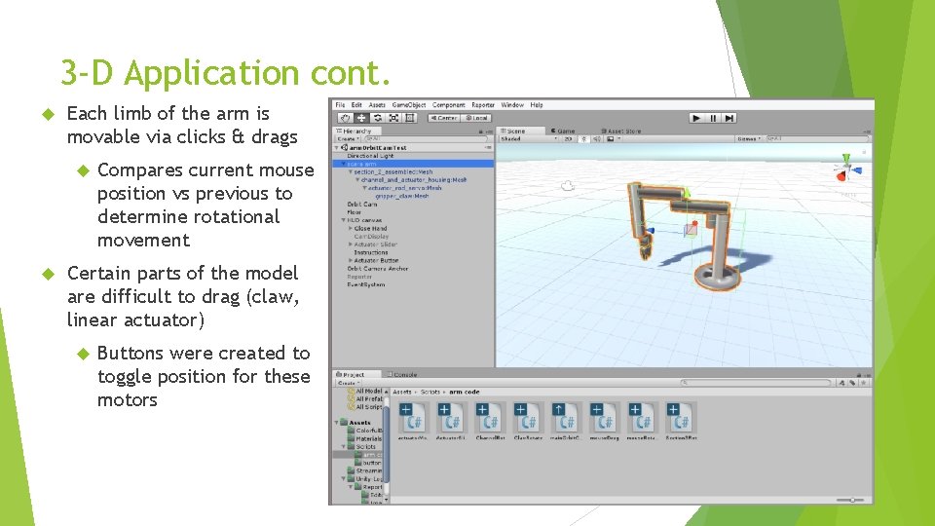Select the Scale tool in toolbar
The image size is (935, 526).
click(393, 118)
